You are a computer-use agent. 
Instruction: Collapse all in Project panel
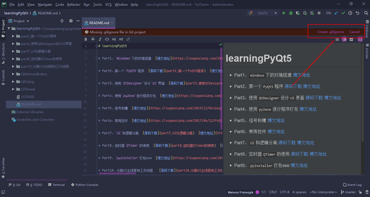pos(62,21)
